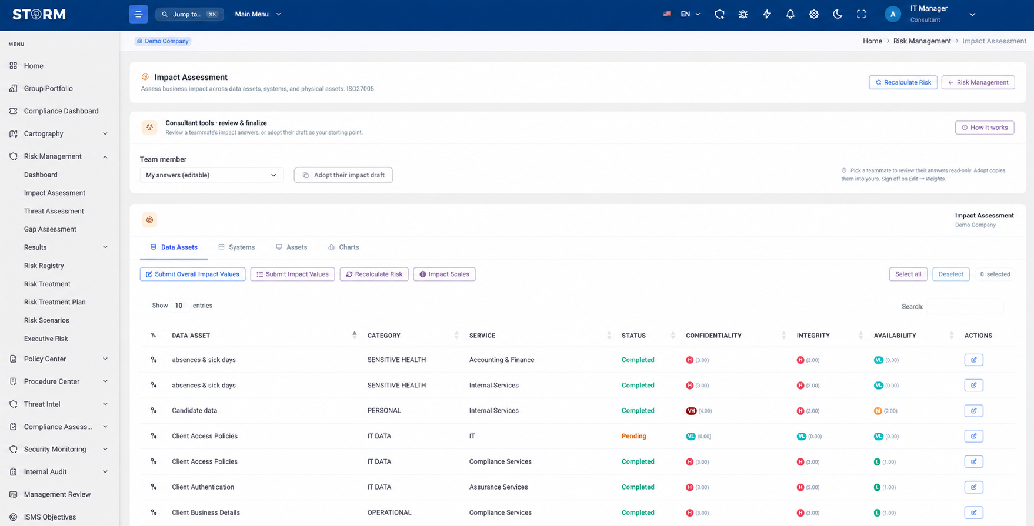The width and height of the screenshot is (1034, 526).
Task: Click tree icon in table header
Action: point(154,336)
